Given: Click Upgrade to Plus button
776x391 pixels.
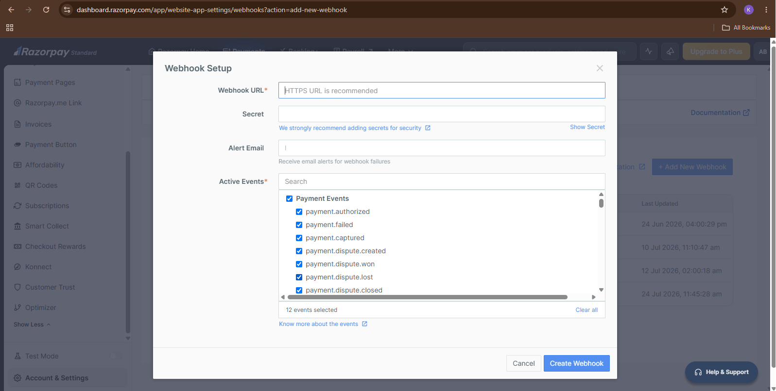Looking at the screenshot, I should pos(716,51).
